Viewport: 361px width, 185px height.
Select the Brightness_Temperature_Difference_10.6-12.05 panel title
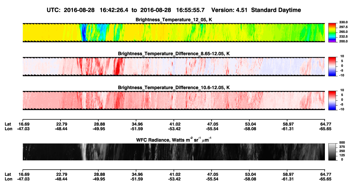[174, 88]
